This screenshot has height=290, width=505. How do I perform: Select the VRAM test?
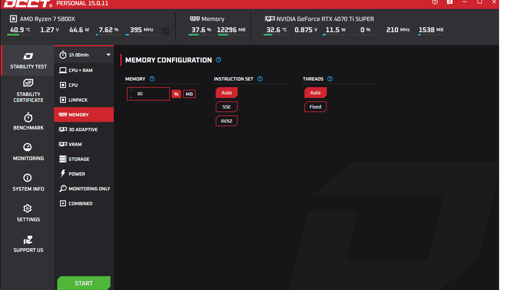(x=84, y=144)
